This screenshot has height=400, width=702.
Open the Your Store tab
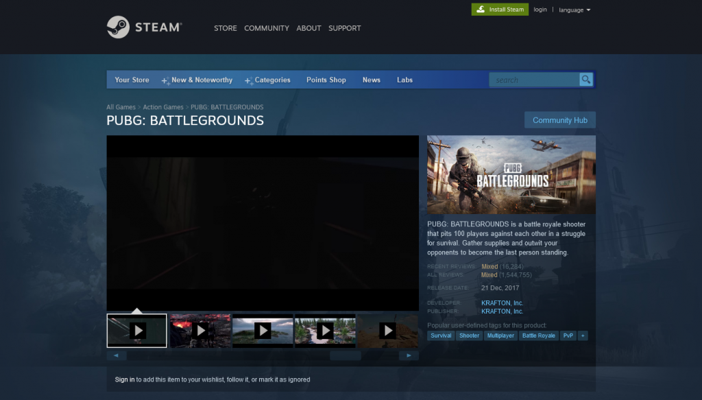click(132, 80)
